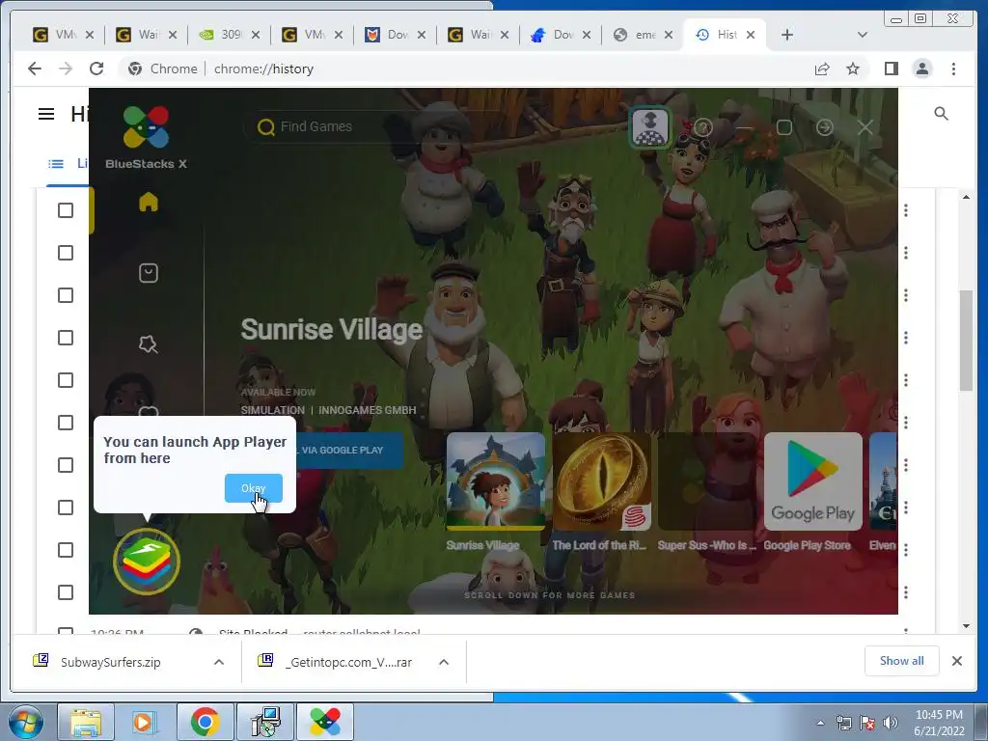Click the Chrome icon in the taskbar
988x741 pixels.
[x=205, y=722]
